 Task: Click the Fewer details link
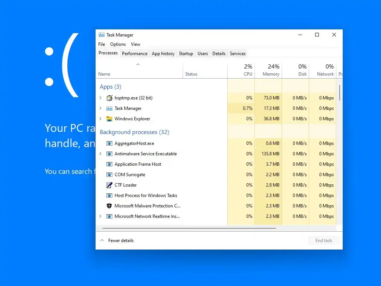click(121, 241)
